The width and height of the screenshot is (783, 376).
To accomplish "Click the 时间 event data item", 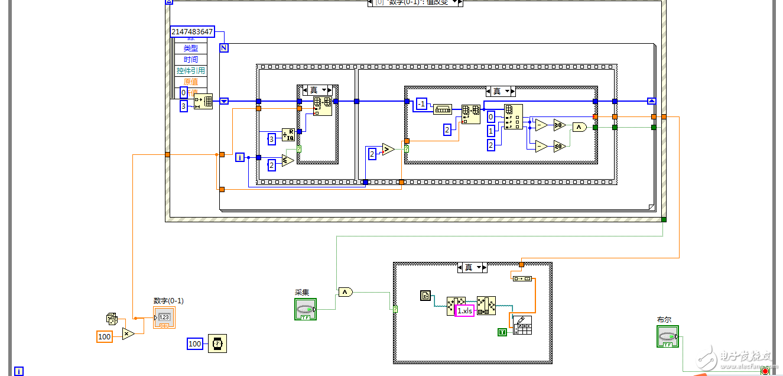I will point(191,59).
